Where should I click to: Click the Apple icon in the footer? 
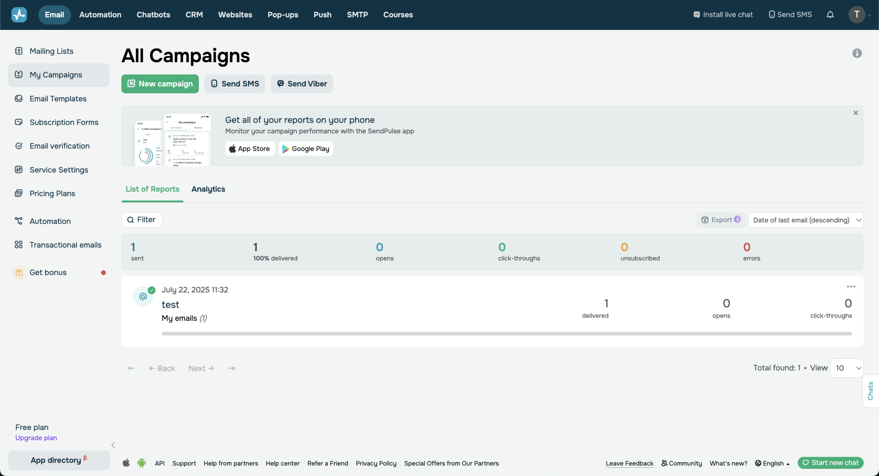[126, 463]
